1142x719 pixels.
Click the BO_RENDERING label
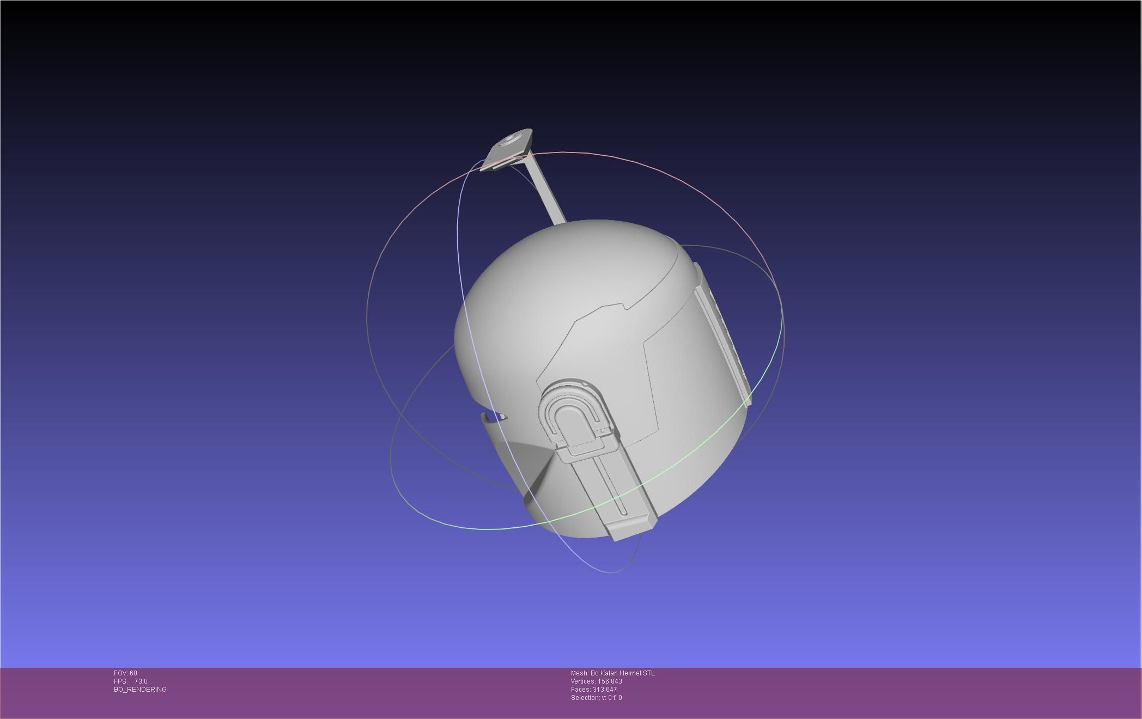tap(140, 690)
